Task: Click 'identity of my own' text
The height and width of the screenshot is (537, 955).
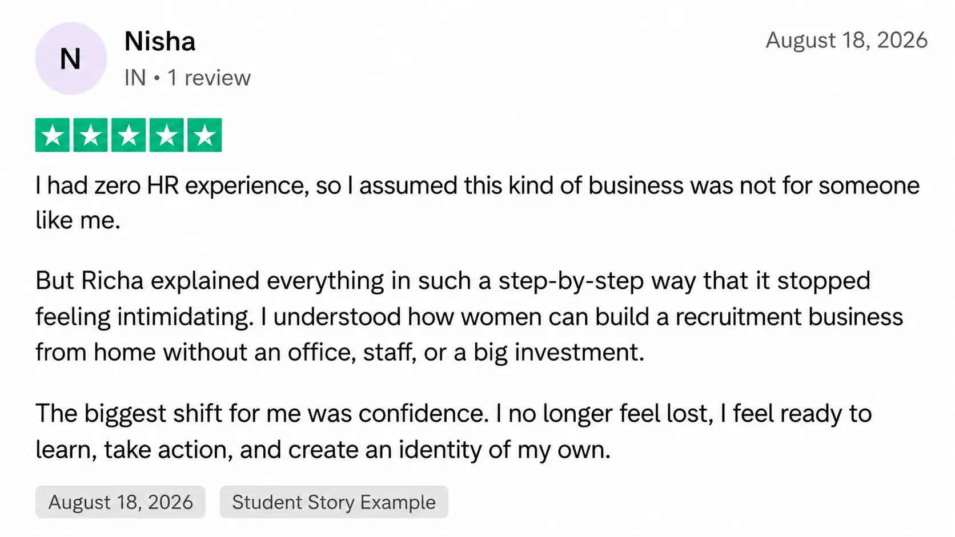Action: pyautogui.click(x=505, y=450)
